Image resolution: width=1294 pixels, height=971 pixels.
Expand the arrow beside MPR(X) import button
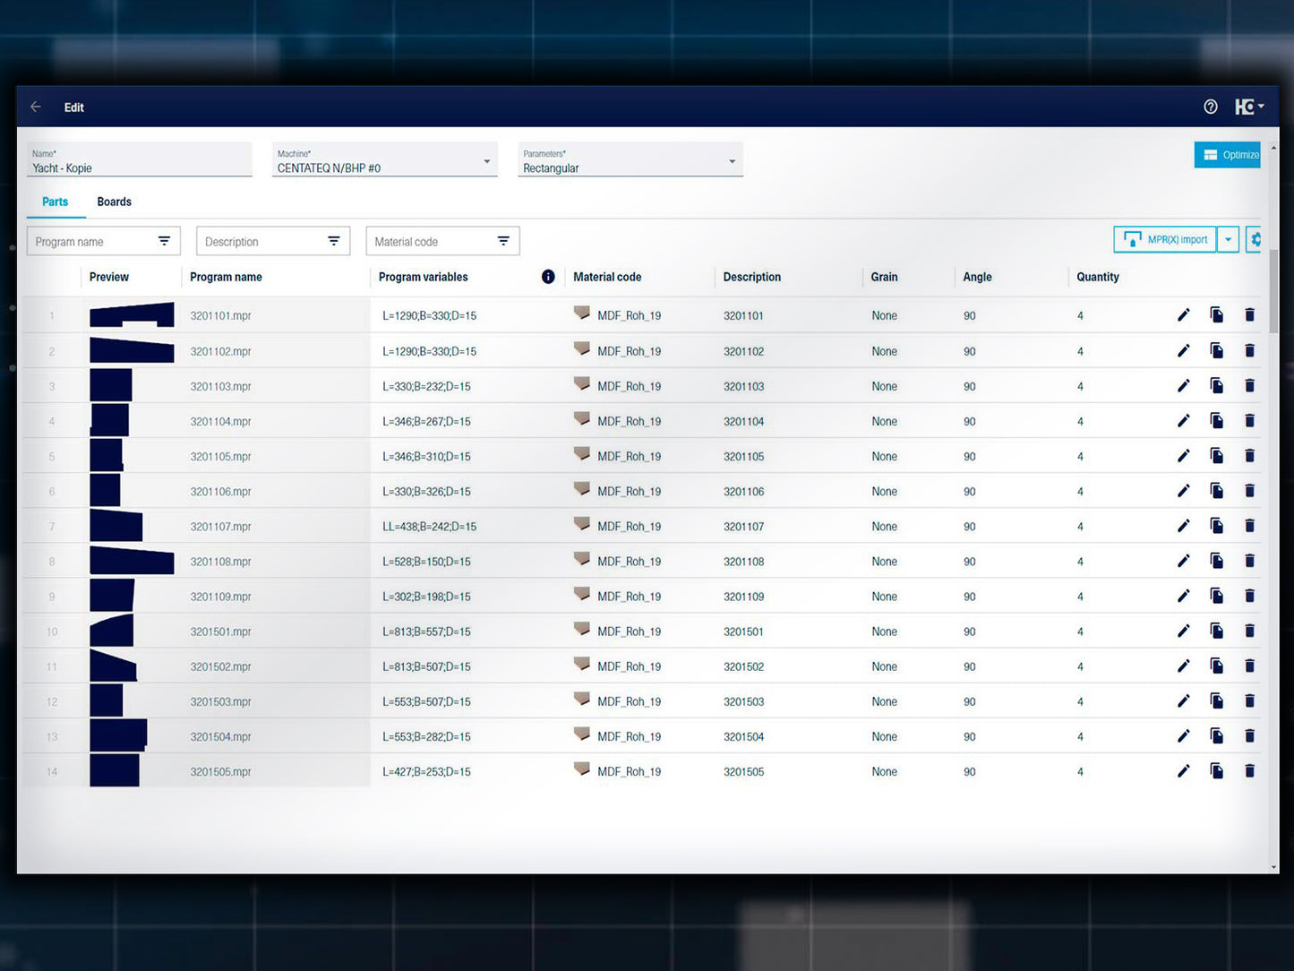(x=1228, y=240)
